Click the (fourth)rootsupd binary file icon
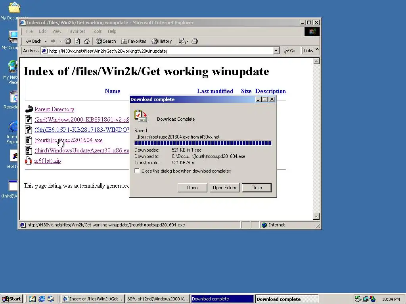 [x=29, y=140]
